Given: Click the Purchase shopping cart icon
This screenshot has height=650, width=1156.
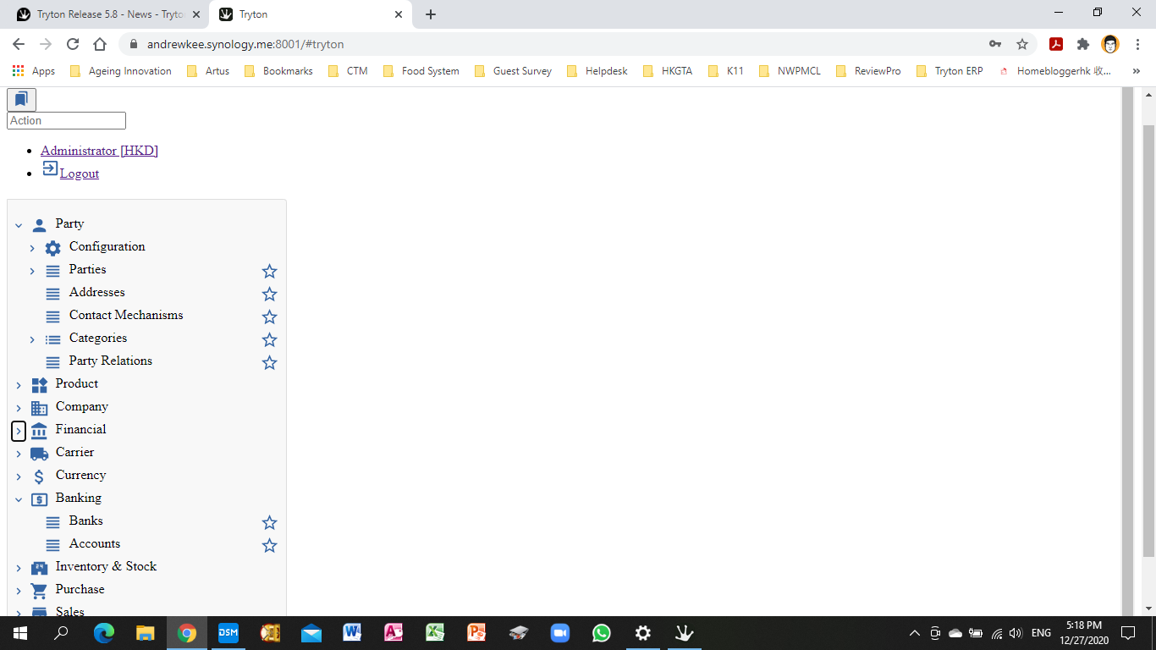Looking at the screenshot, I should [39, 591].
